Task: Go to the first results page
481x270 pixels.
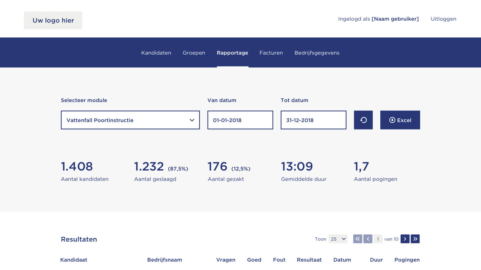Action: [x=357, y=239]
